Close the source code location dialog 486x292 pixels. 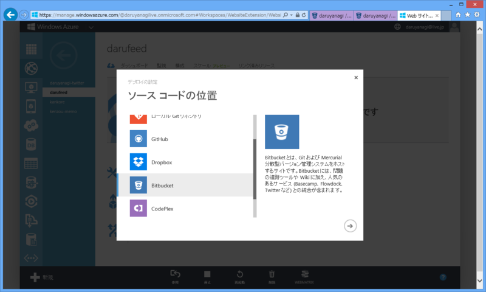coord(356,78)
